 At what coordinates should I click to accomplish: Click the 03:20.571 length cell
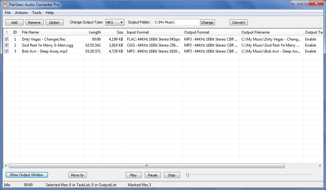click(x=93, y=51)
